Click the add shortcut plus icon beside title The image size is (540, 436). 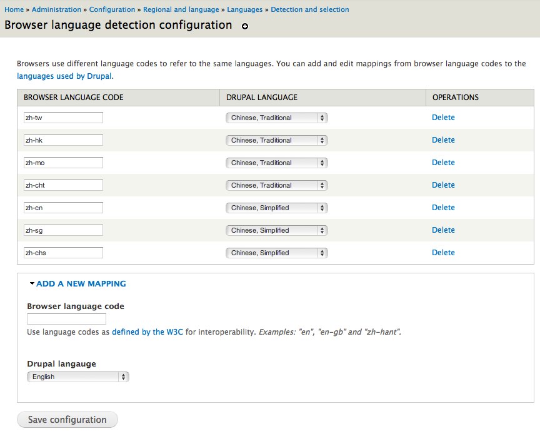245,26
